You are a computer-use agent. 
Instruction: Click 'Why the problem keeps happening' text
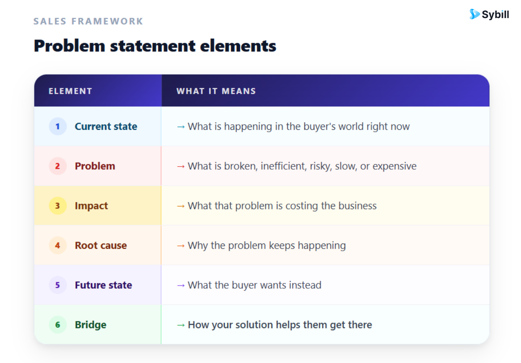pos(267,245)
